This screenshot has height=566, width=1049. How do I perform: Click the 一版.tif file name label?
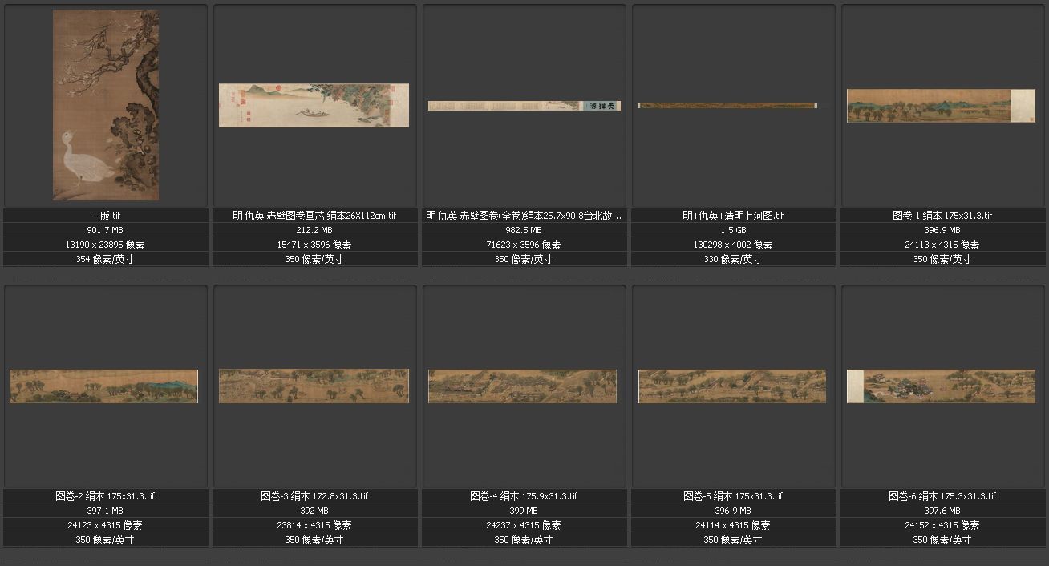[105, 216]
